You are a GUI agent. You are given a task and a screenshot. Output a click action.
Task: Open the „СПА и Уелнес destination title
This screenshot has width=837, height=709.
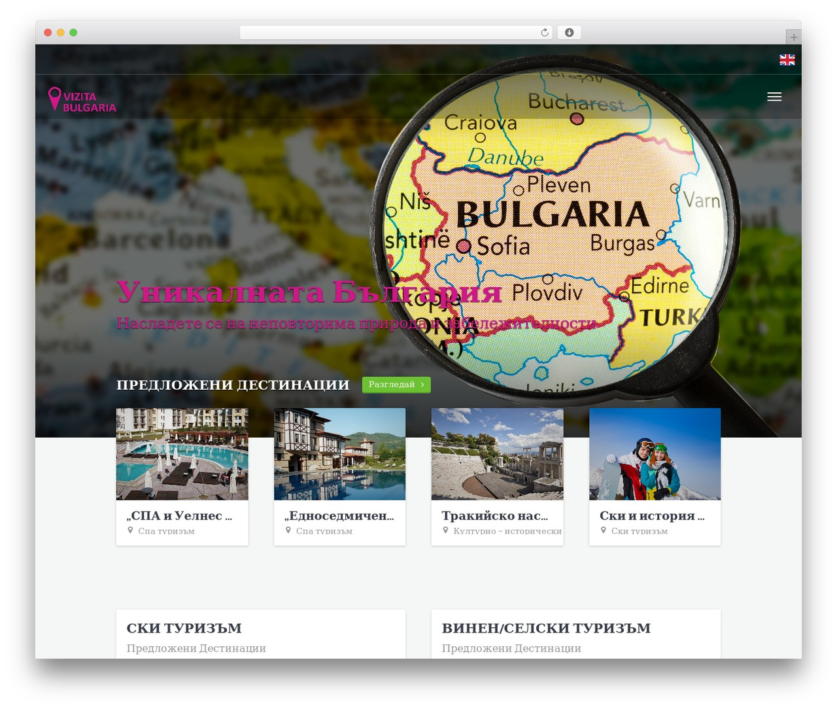[x=179, y=515]
